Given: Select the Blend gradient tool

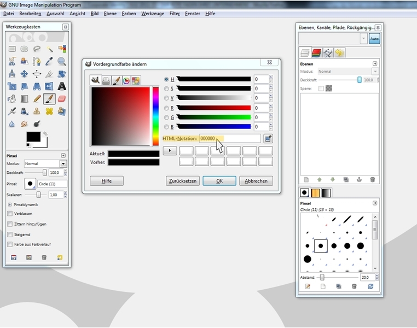Looking at the screenshot, I should click(x=24, y=99).
